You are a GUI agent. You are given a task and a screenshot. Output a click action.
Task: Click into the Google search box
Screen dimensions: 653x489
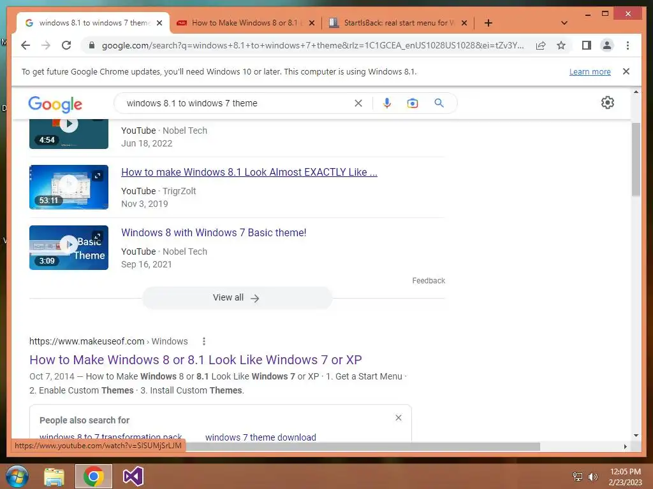click(237, 103)
